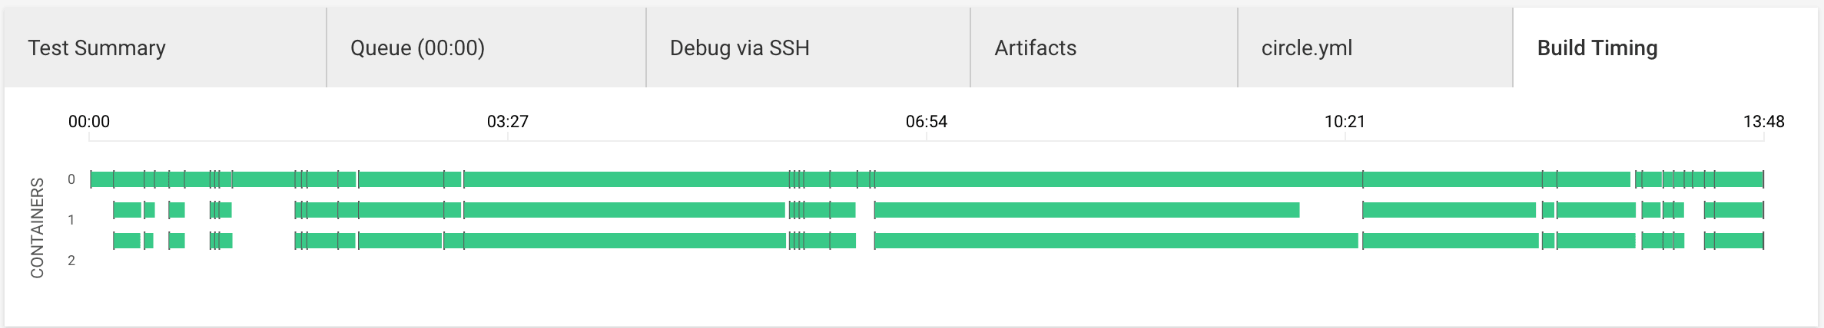This screenshot has height=328, width=1824.
Task: Click the container 2 row label
Action: pos(71,261)
